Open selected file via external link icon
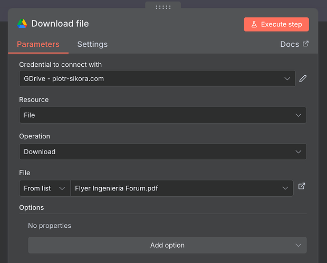327x263 pixels. pos(302,186)
